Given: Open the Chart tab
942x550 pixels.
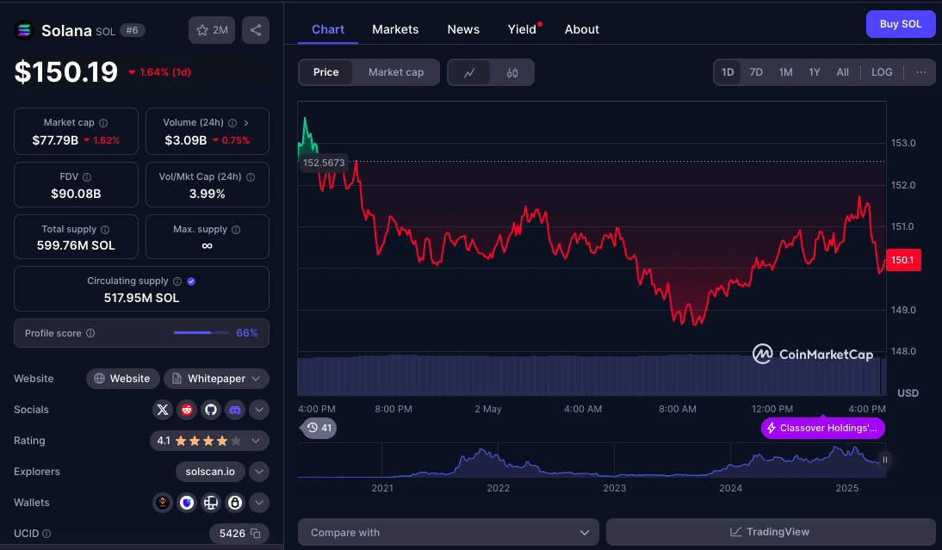Looking at the screenshot, I should point(328,29).
